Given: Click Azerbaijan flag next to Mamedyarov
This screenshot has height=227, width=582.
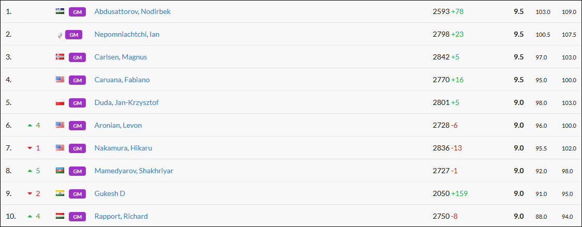Looking at the screenshot, I should [x=60, y=171].
